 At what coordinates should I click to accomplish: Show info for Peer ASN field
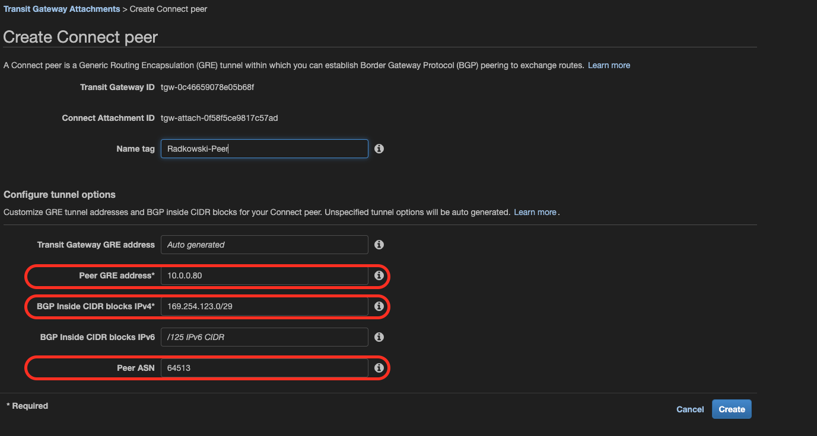click(379, 368)
